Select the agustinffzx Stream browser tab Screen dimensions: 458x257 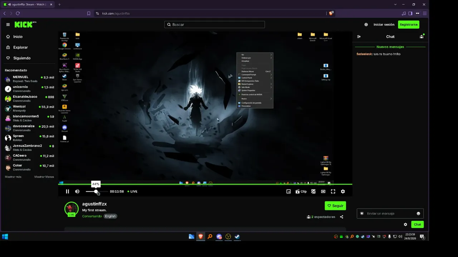pyautogui.click(x=28, y=4)
